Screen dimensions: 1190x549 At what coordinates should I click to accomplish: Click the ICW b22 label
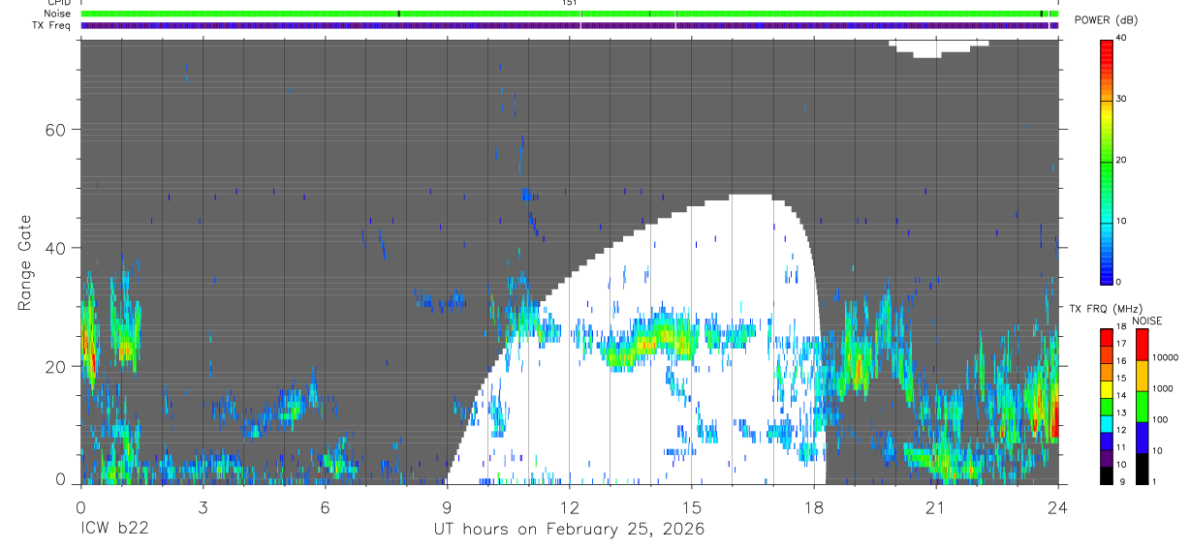point(113,530)
